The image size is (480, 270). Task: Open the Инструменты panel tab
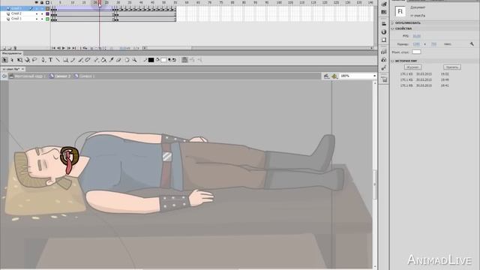coord(12,53)
